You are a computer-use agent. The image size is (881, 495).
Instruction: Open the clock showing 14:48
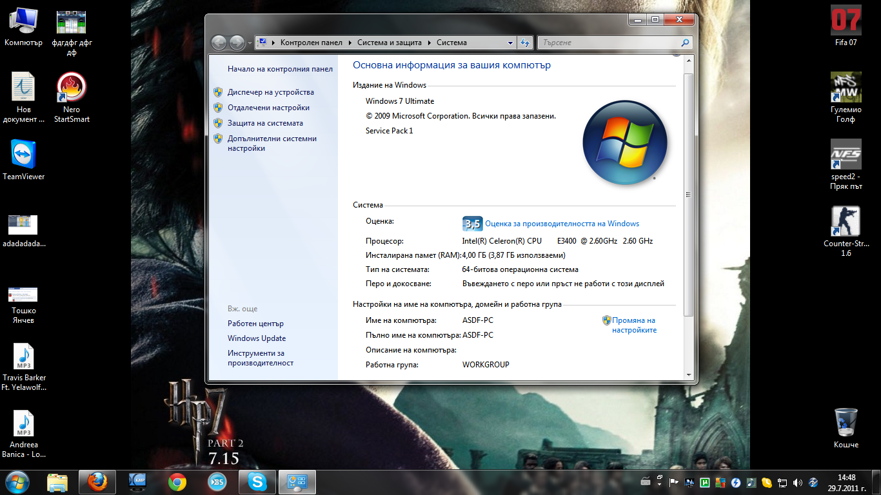coord(846,482)
